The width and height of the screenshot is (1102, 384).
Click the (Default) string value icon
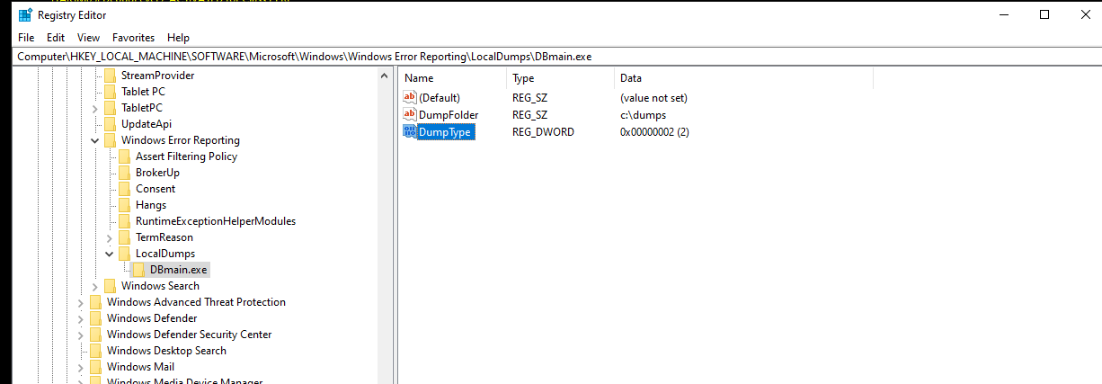click(x=410, y=97)
